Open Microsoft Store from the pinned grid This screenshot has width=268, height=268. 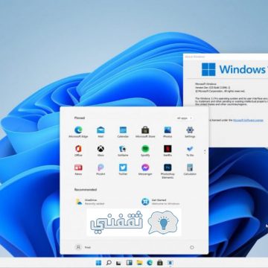coord(145,132)
